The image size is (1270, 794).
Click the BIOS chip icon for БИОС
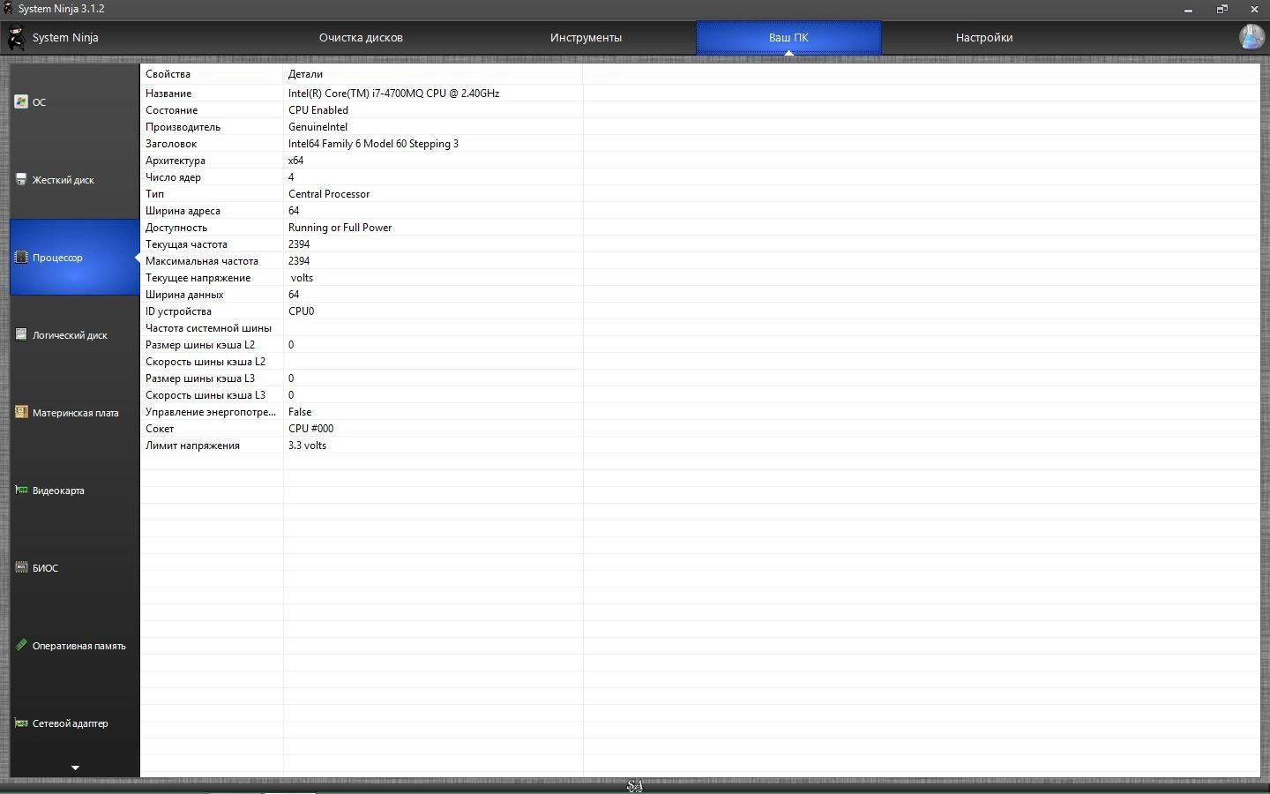coord(21,567)
